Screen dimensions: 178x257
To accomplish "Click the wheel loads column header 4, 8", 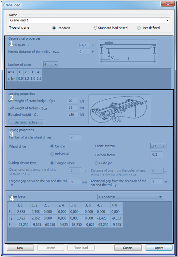I will (x=116, y=205).
